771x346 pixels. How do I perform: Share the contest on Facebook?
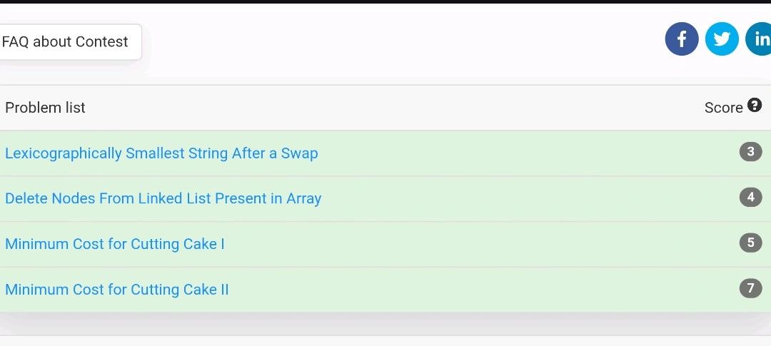682,39
